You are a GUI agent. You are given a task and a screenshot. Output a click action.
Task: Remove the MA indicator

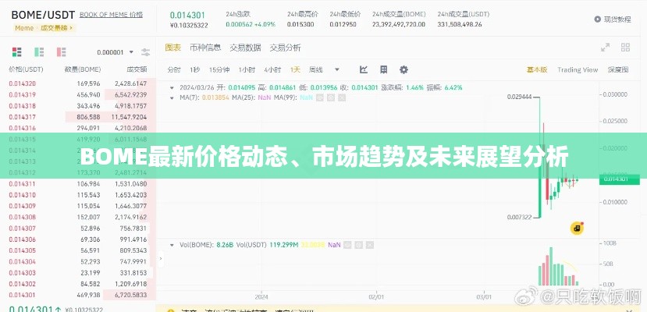342,97
